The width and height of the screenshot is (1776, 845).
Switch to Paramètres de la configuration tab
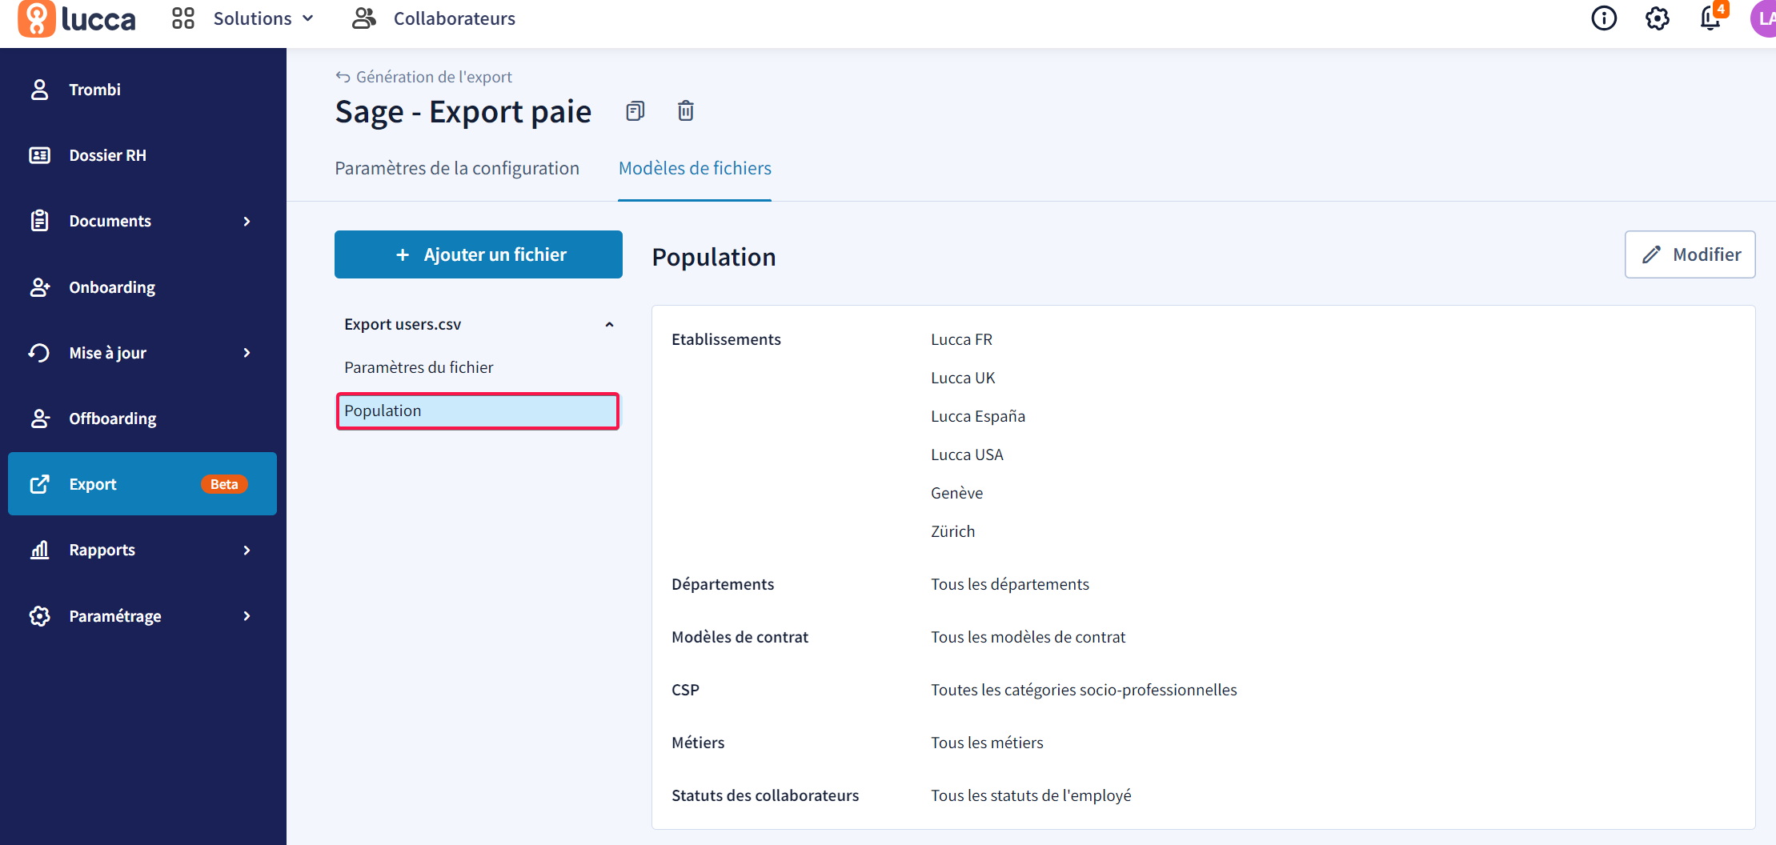click(x=457, y=168)
